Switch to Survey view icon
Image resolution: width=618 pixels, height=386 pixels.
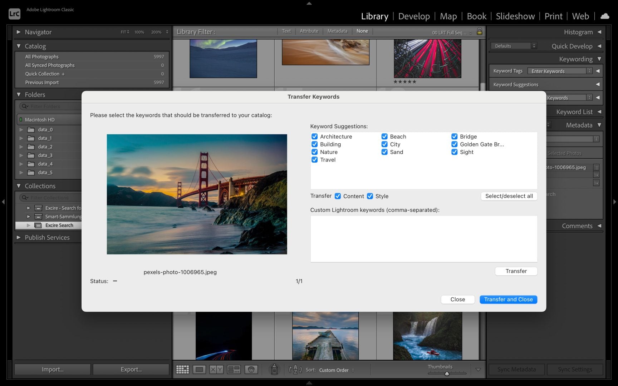point(234,369)
